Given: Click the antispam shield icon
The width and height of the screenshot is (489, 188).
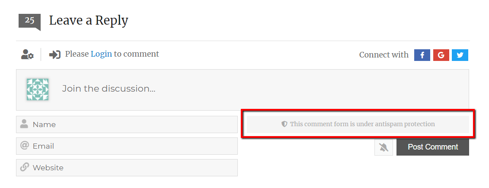Looking at the screenshot, I should point(284,124).
